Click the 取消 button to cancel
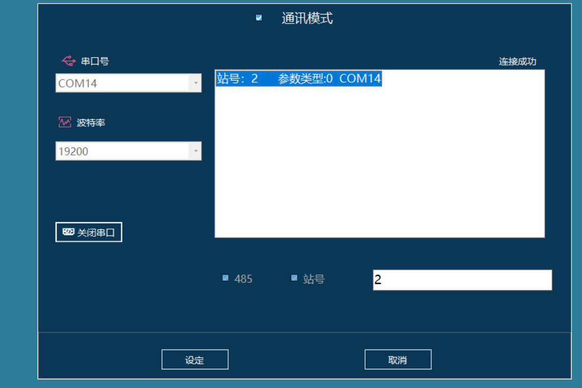Viewport: 582px width, 388px height. 398,360
